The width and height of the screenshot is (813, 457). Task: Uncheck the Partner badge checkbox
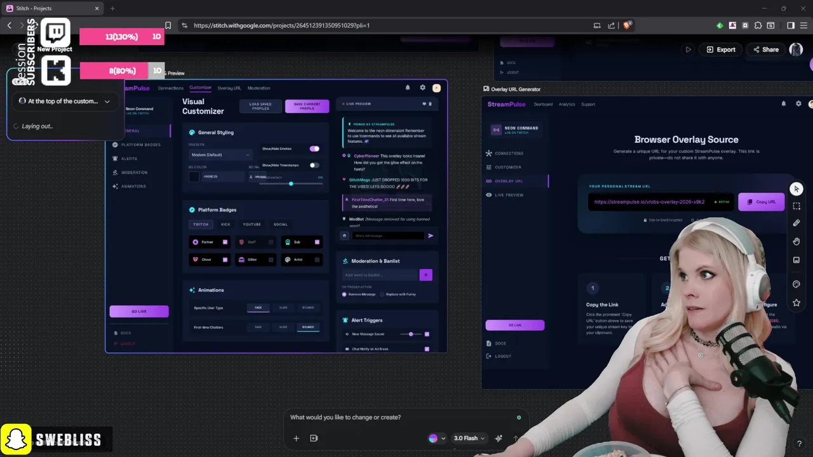(225, 242)
